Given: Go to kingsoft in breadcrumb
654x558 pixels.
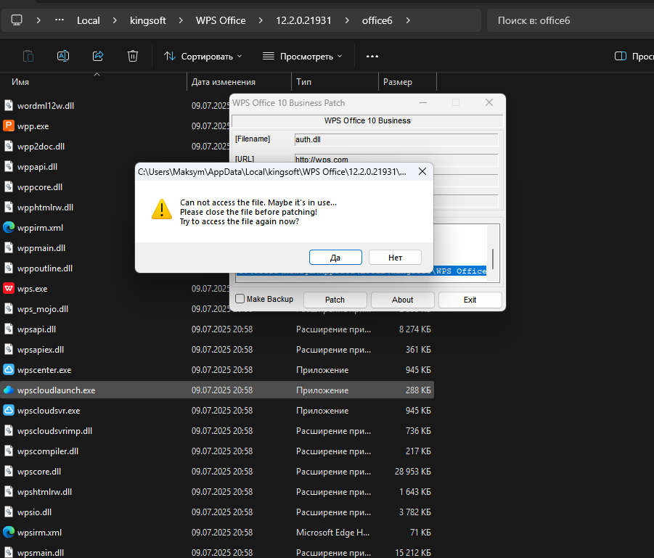Looking at the screenshot, I should pos(147,20).
